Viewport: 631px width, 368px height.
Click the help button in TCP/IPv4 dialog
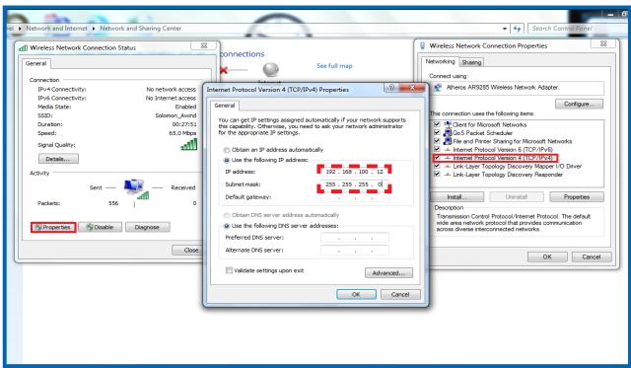pos(390,88)
